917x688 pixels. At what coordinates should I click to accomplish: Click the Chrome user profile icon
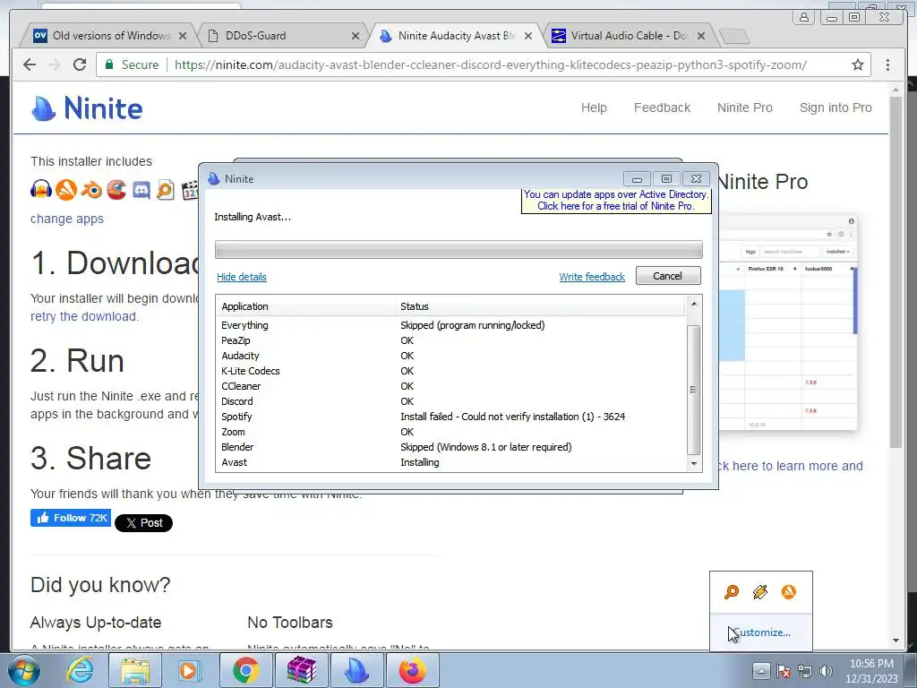[x=804, y=17]
